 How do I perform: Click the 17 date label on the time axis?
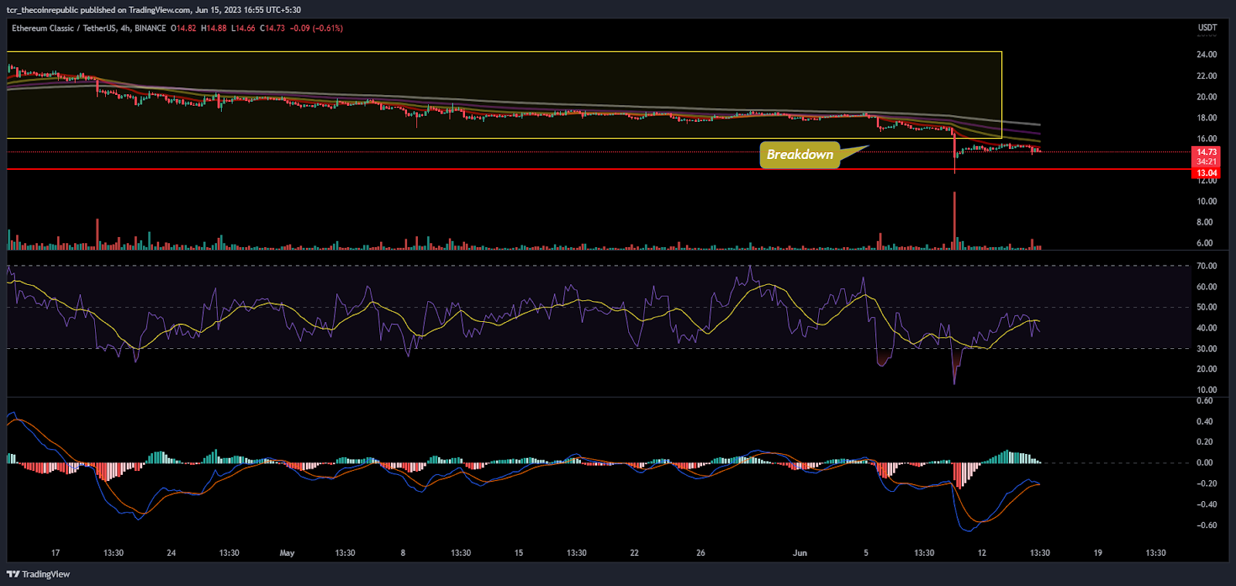(56, 553)
